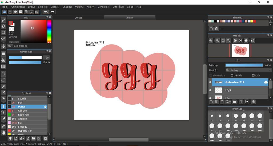Select the AirBrush brush

click(x=27, y=118)
